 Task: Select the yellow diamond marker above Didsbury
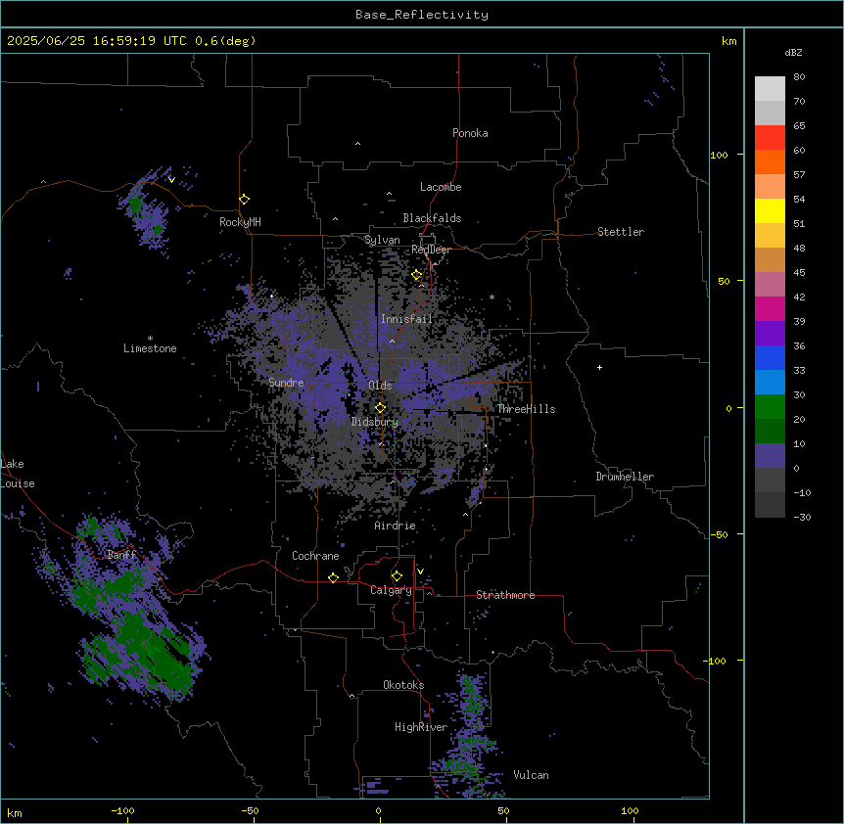coord(380,408)
